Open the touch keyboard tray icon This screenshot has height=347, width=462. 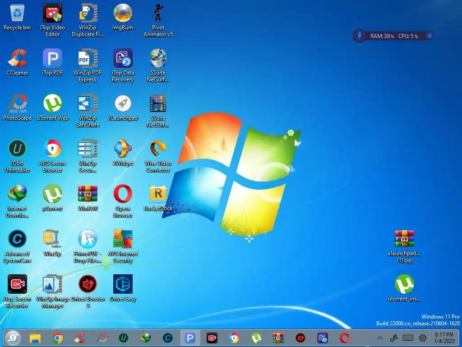click(408, 338)
